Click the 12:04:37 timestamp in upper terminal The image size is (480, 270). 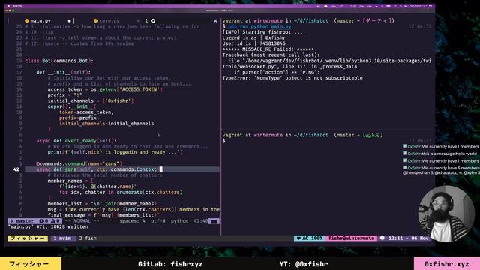click(x=420, y=27)
